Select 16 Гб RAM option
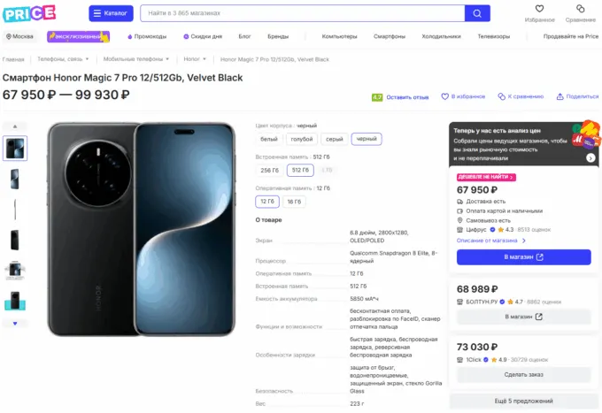The image size is (602, 413). tap(294, 202)
